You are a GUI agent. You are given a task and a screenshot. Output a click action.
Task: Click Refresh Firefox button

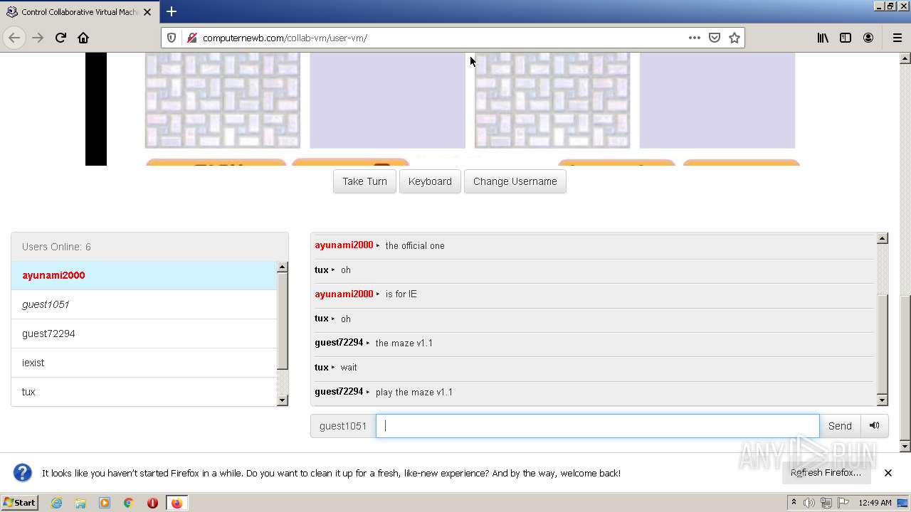(x=826, y=473)
